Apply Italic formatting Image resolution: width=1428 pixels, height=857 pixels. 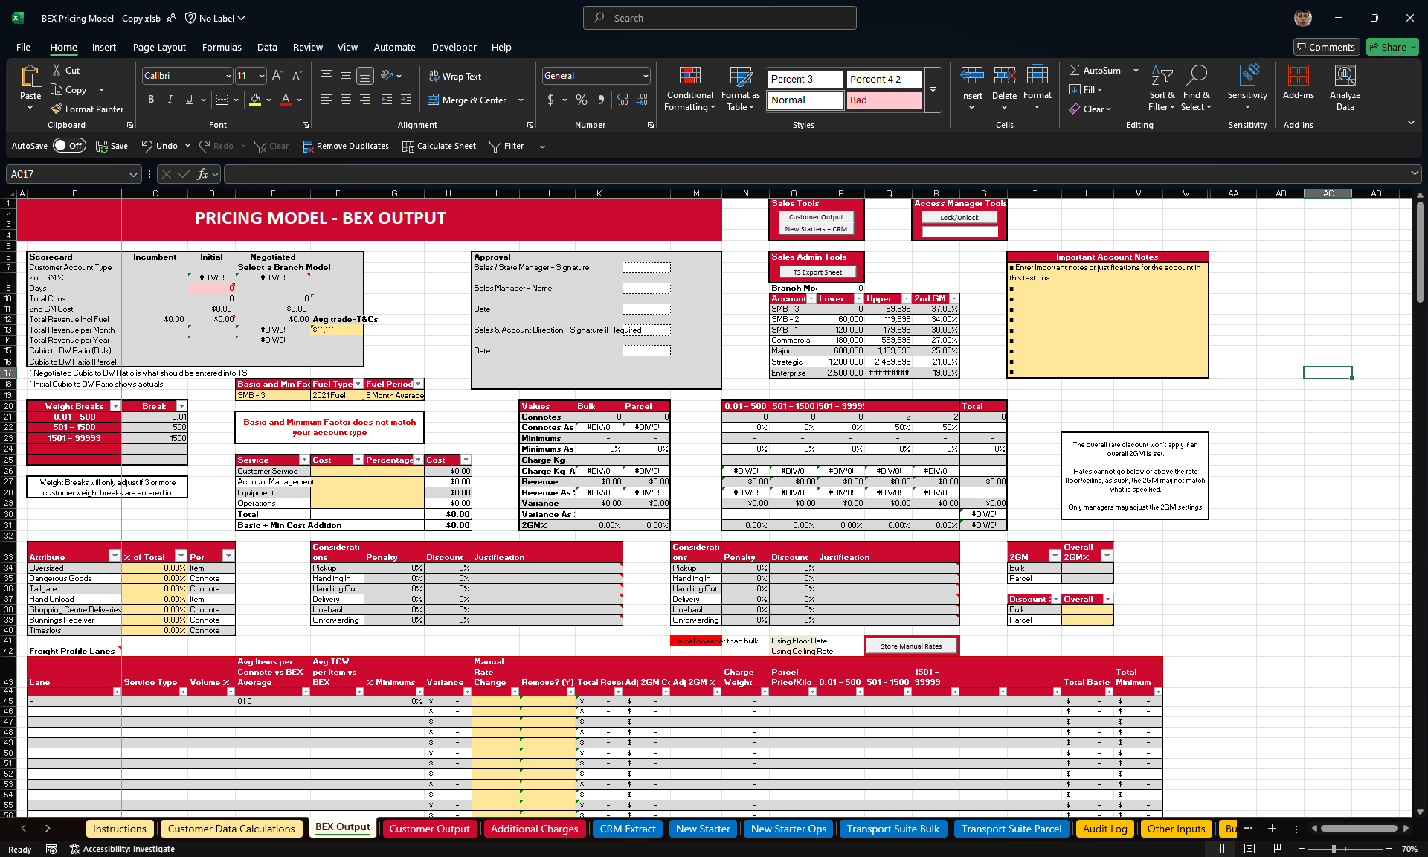[170, 100]
